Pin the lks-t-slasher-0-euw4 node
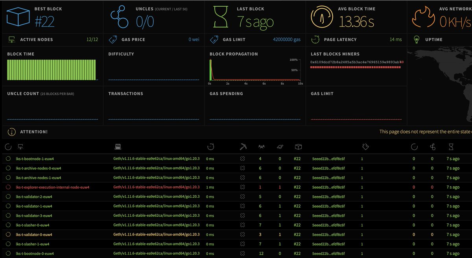 (8, 225)
